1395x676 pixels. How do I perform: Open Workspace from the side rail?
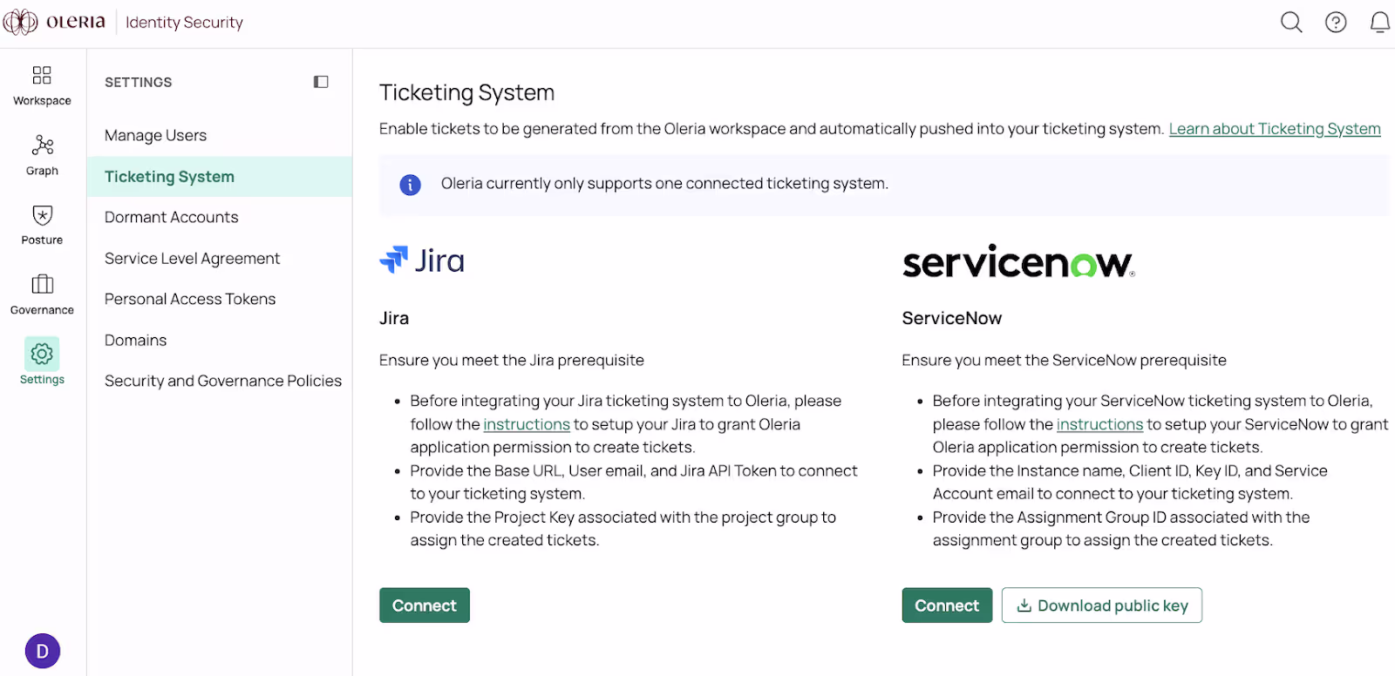click(x=42, y=85)
